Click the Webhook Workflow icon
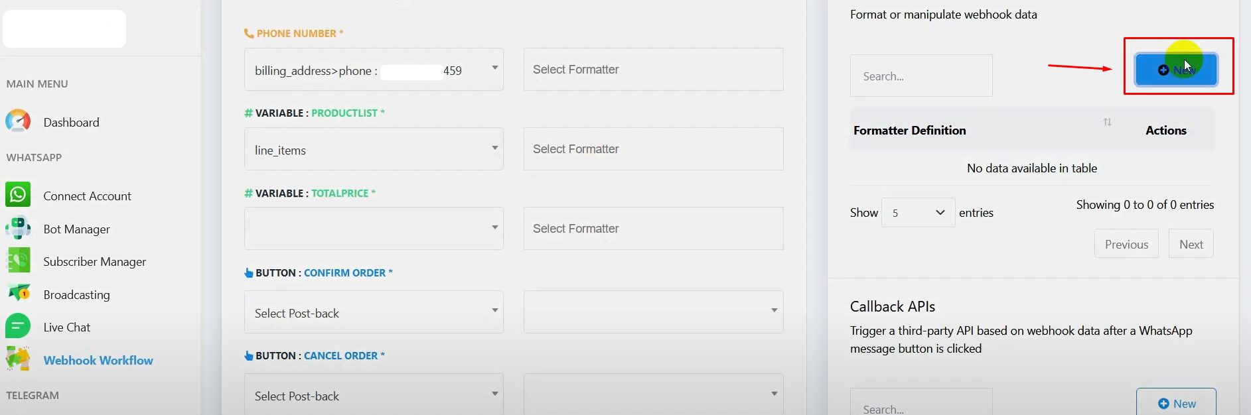 (x=18, y=359)
